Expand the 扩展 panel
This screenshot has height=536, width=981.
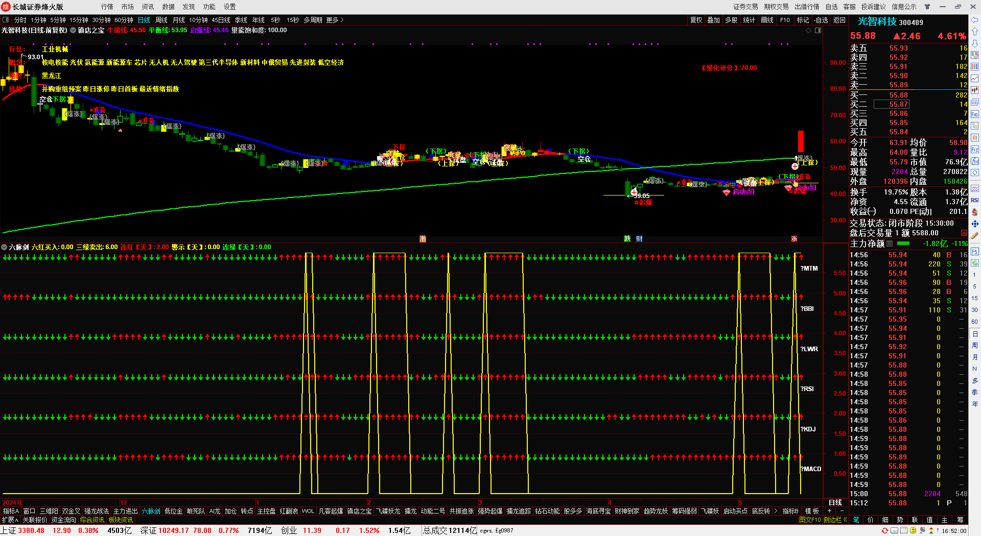[x=10, y=520]
